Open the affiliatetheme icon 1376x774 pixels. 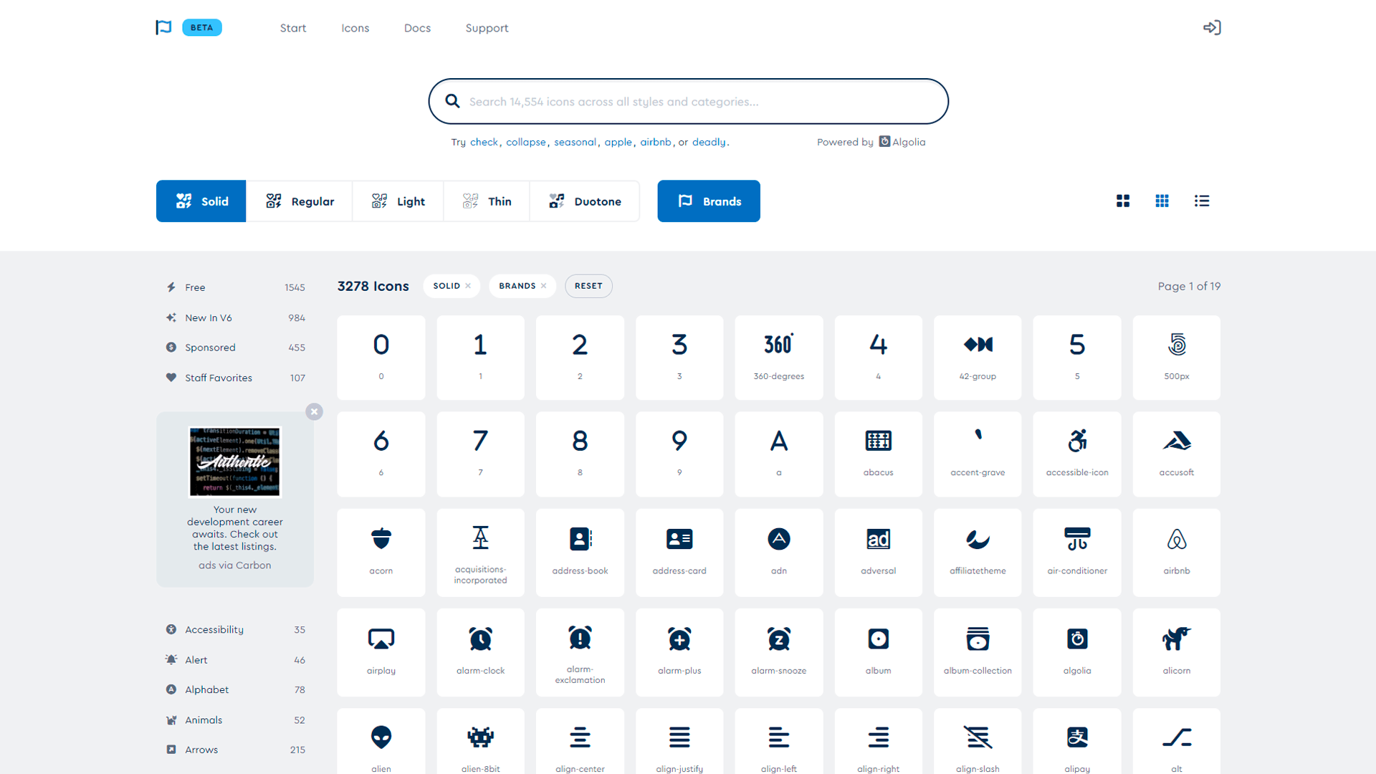pyautogui.click(x=978, y=553)
